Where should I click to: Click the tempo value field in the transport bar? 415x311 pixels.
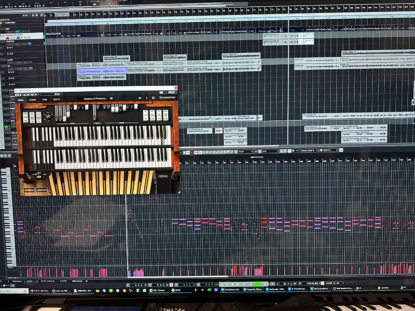pyautogui.click(x=329, y=283)
